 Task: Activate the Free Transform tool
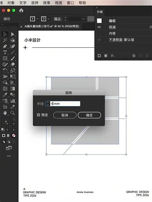coord(12,77)
